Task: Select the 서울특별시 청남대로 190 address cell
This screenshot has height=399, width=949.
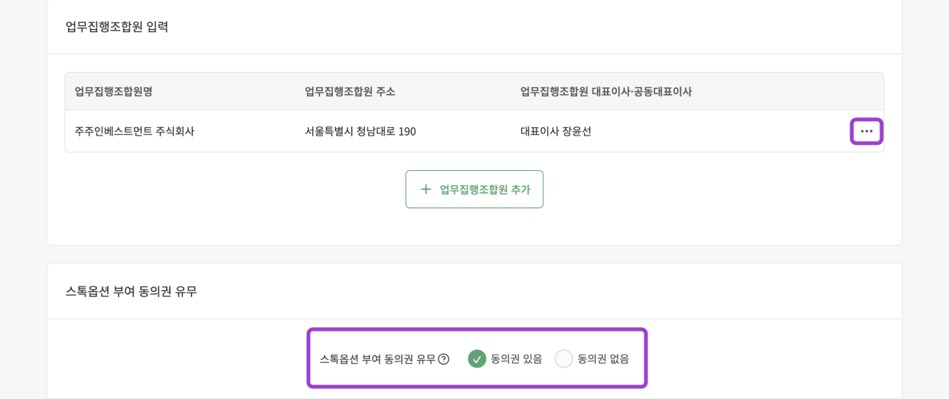Action: coord(360,131)
